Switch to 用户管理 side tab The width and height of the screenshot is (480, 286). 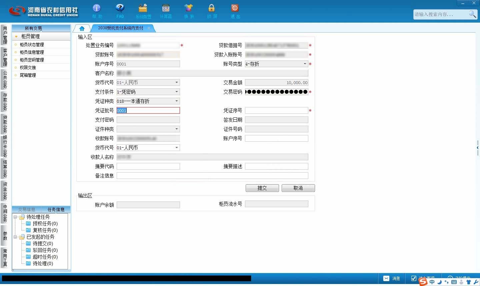5,35
